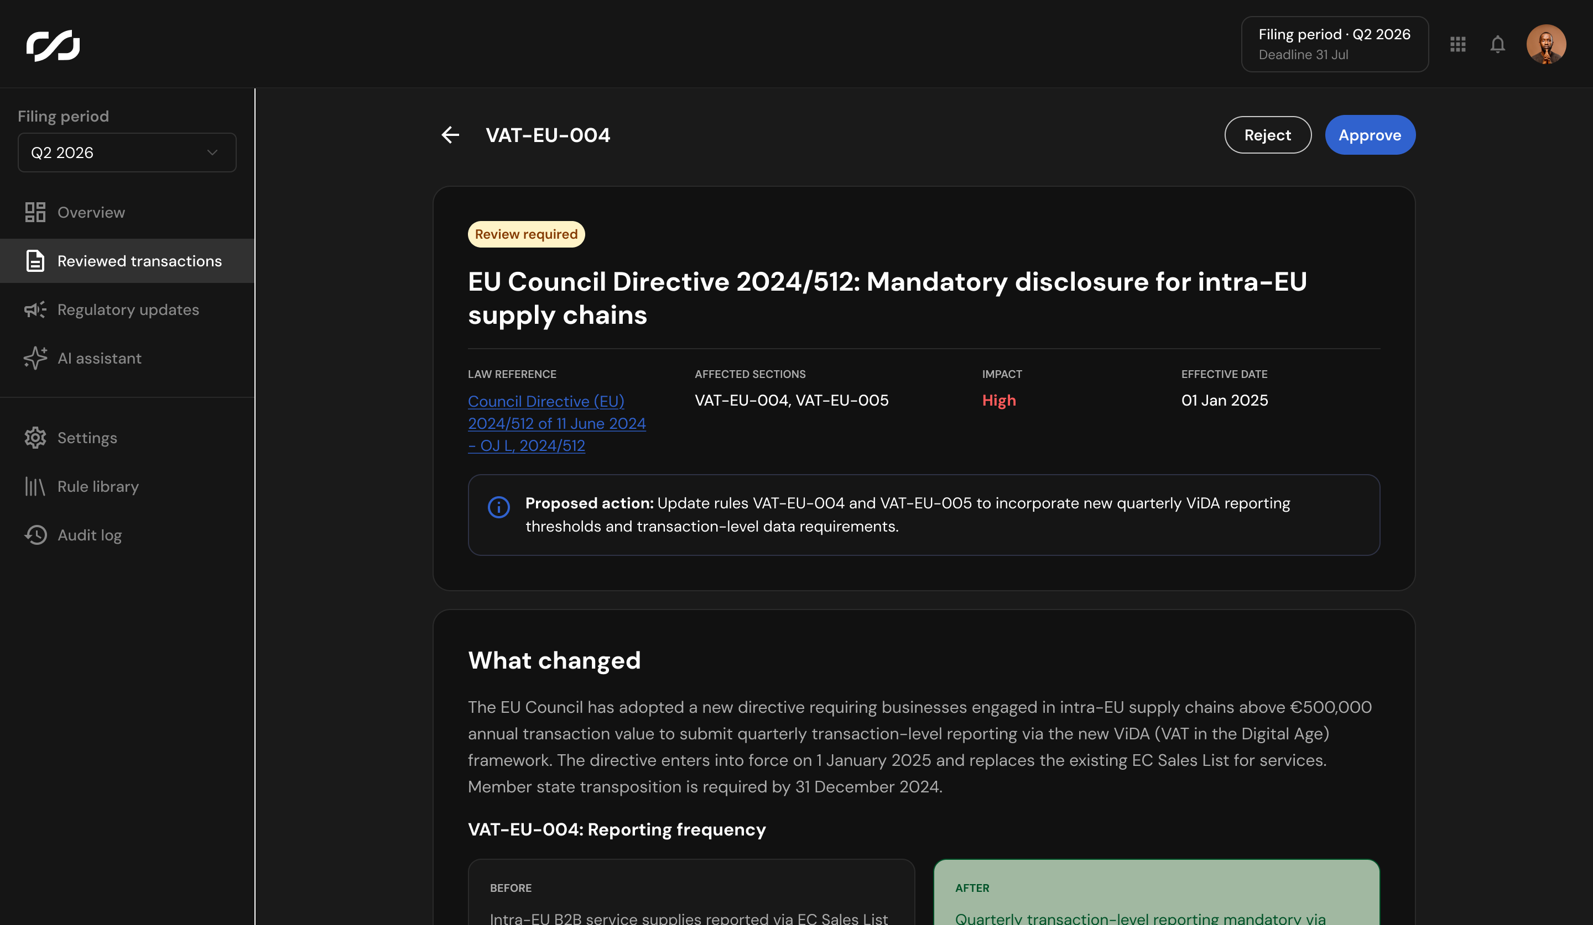Select Reviewed transactions in sidebar
Image resolution: width=1593 pixels, height=925 pixels.
coord(127,261)
